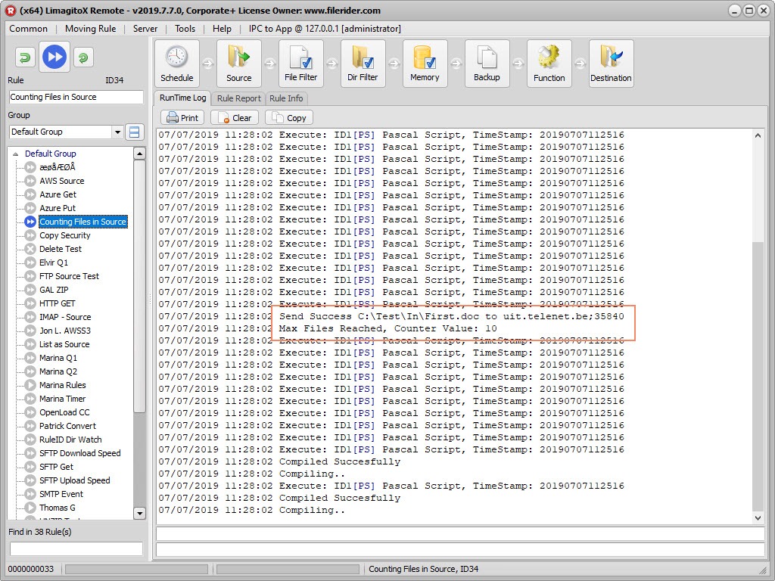Click the Find in 38 Rule(s) search field
Screen dimensions: 775x581
(76, 548)
